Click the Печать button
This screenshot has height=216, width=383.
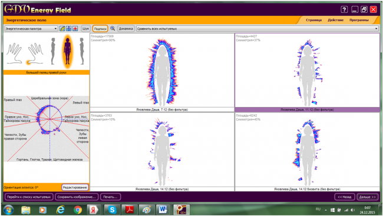110,197
